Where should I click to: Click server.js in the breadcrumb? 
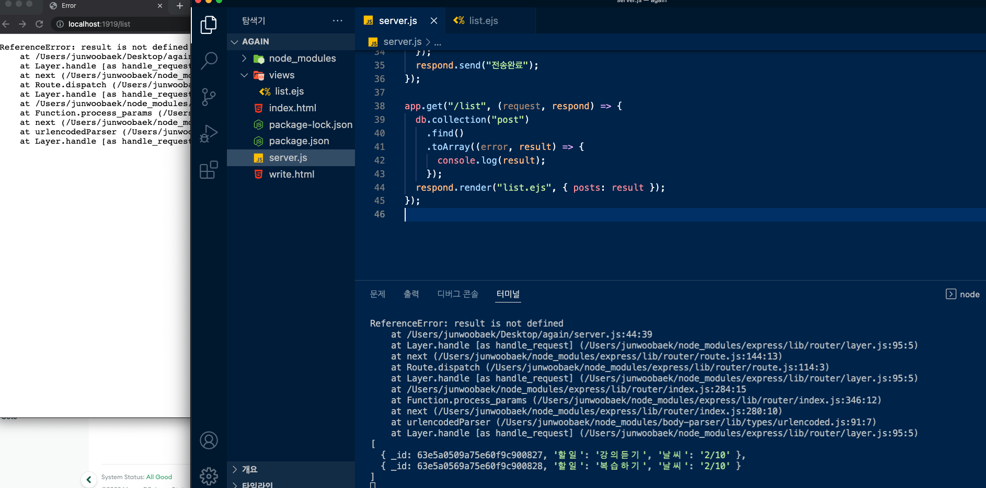[x=402, y=42]
